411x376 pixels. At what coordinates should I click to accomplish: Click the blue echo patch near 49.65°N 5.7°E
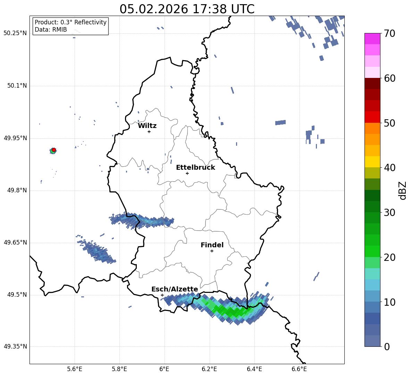(97, 251)
